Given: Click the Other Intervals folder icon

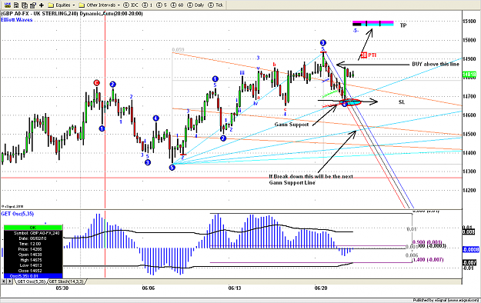Looking at the screenshot, I should click(82, 5).
